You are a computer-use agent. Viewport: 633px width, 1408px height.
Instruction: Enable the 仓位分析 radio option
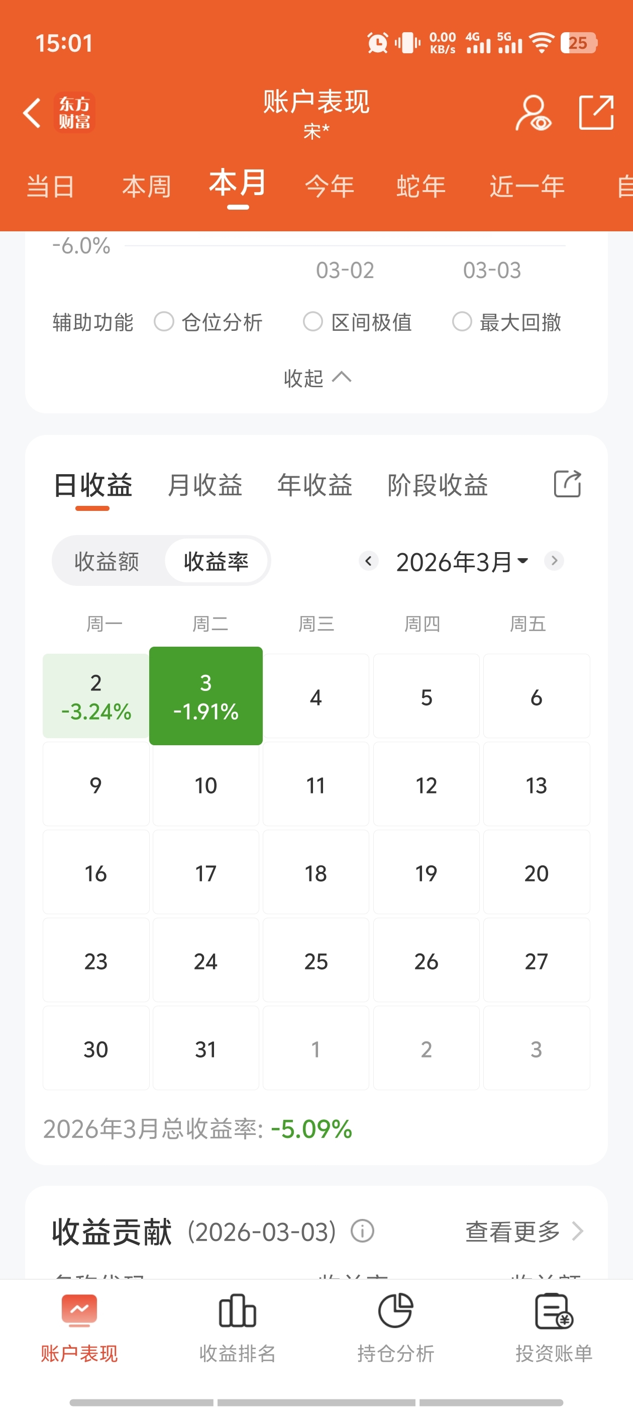click(x=164, y=322)
